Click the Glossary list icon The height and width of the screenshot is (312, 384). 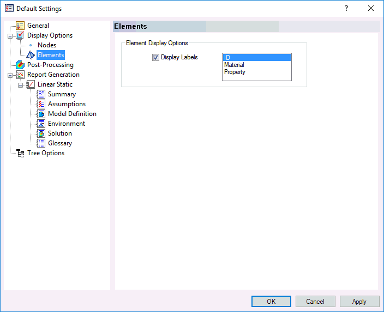click(41, 143)
